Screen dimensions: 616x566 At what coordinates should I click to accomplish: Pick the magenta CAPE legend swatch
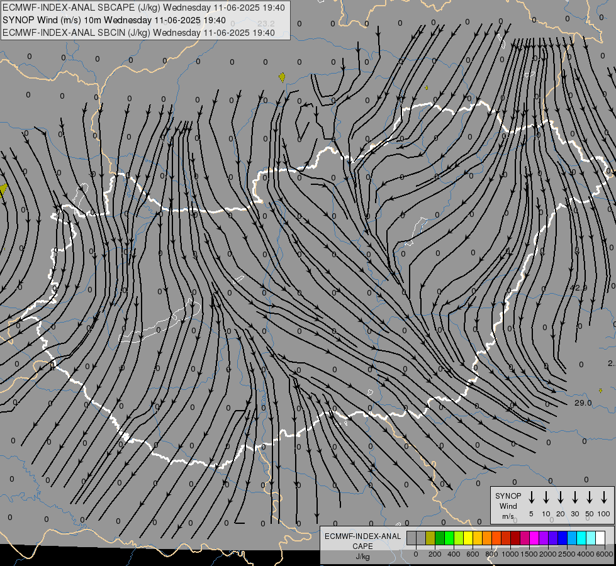point(534,538)
